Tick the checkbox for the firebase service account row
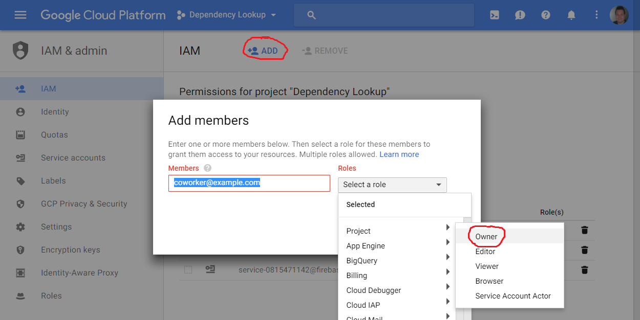640x320 pixels. pos(188,269)
